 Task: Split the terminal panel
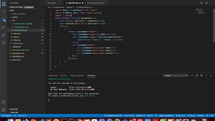(x=197, y=75)
